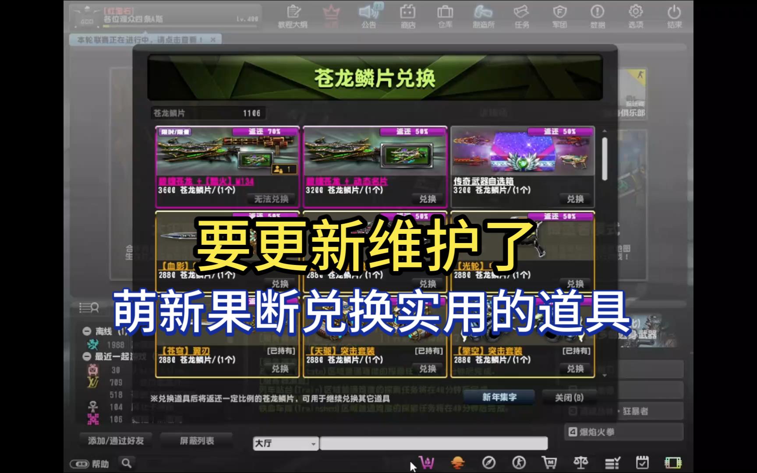Open the 选项 options gear icon
The width and height of the screenshot is (757, 473).
pos(636,16)
